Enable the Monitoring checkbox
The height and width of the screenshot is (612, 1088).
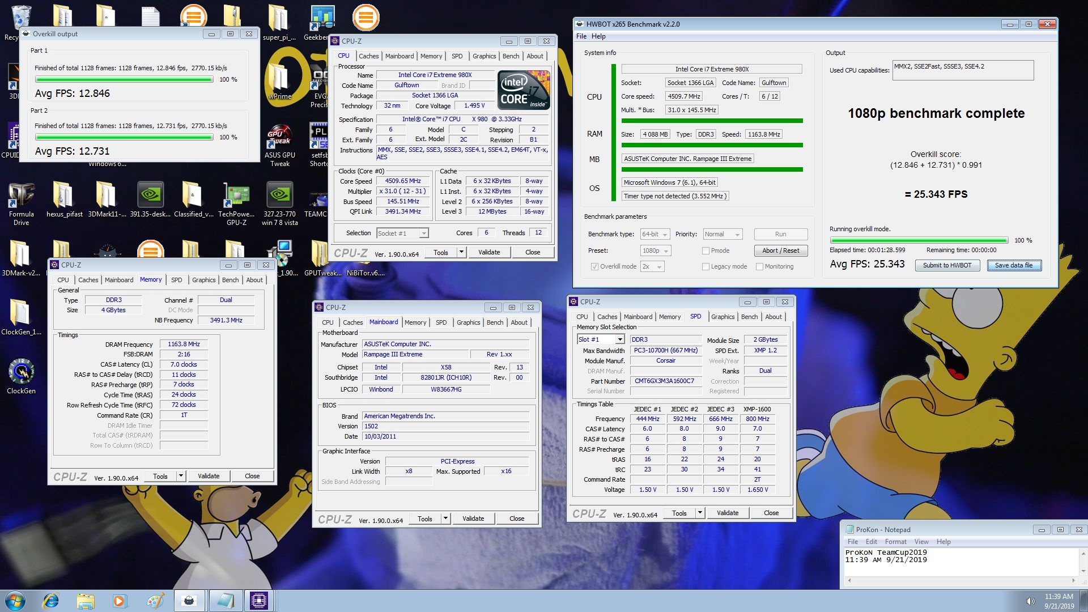tap(759, 266)
